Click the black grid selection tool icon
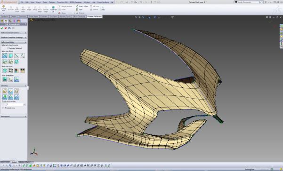Viewport: 283px width, 171px height. (23, 70)
